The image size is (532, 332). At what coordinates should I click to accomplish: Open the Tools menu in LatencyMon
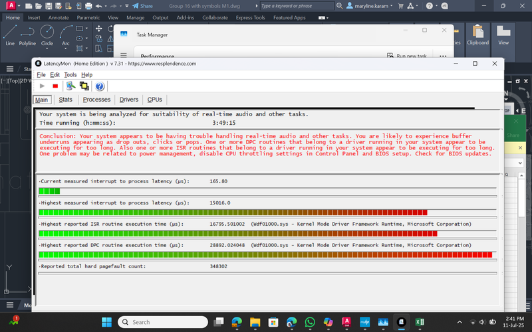click(x=70, y=74)
